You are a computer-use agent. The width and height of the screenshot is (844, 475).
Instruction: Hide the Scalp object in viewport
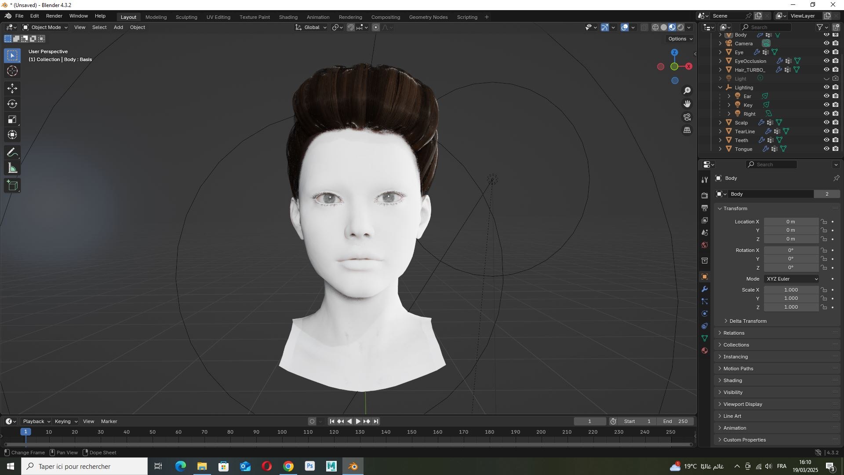coord(826,122)
